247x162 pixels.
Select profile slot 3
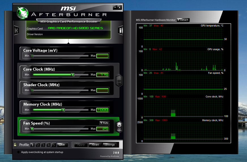(x=43, y=145)
